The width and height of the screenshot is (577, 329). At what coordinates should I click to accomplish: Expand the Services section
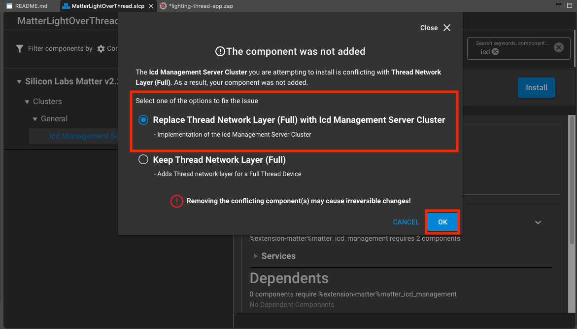tap(255, 256)
